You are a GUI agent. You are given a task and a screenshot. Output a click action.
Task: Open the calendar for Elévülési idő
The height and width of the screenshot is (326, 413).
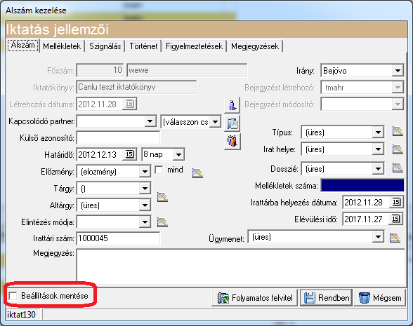point(396,219)
